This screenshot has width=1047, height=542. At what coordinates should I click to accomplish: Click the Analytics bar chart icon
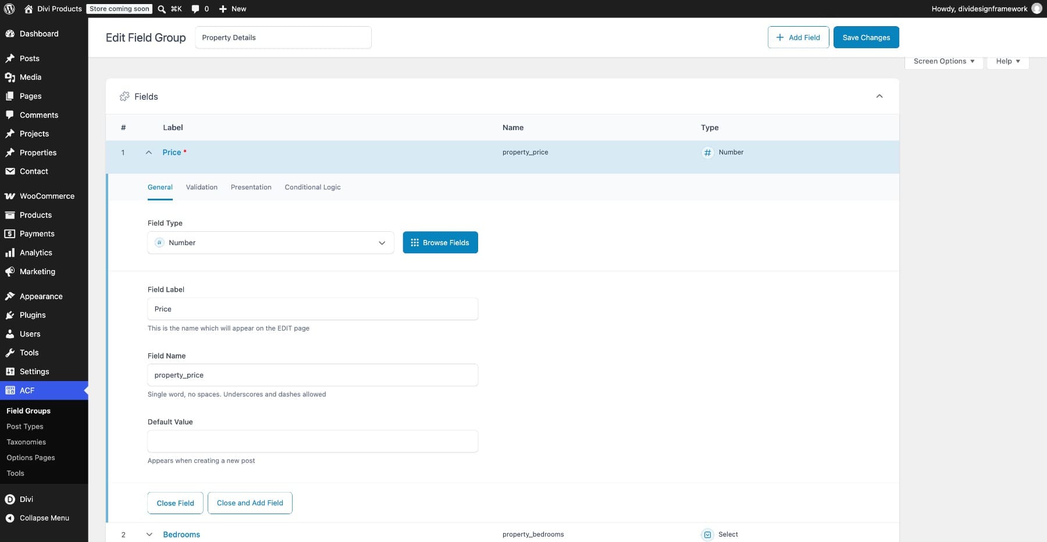tap(10, 253)
